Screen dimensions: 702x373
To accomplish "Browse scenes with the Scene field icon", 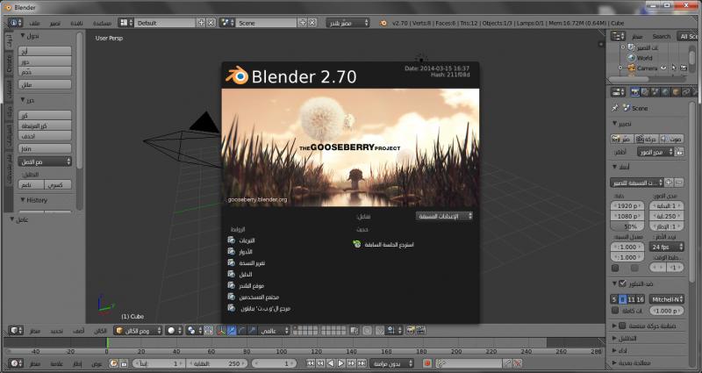I will pos(227,23).
